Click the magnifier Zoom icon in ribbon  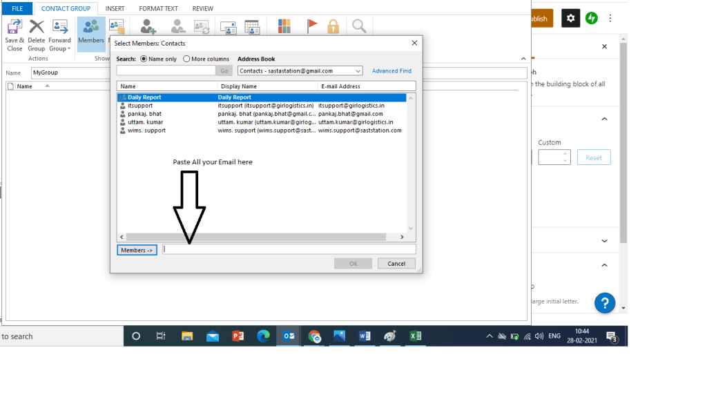tap(359, 26)
